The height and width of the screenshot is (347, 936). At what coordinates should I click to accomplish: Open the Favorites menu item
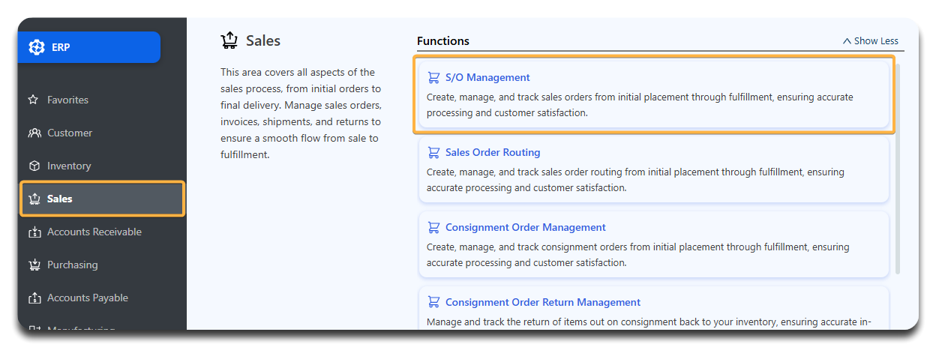67,100
